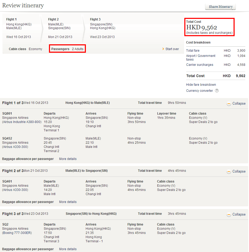
Task: Show More details for Flight 2 baggage
Action: click(68, 202)
